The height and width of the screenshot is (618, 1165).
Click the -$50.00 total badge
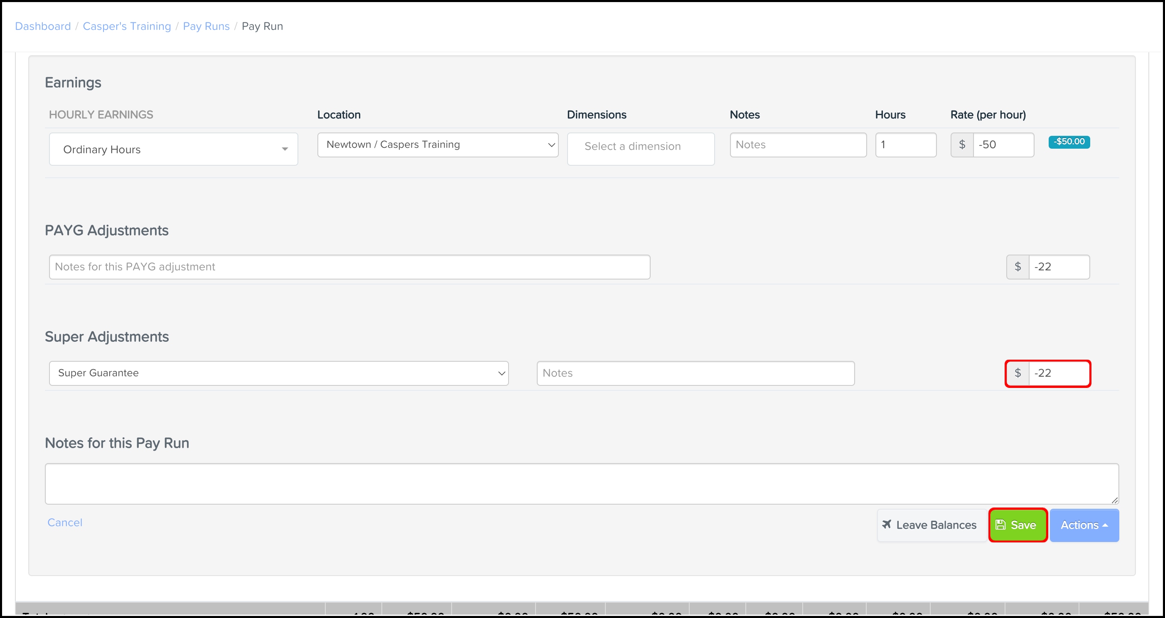click(x=1069, y=142)
